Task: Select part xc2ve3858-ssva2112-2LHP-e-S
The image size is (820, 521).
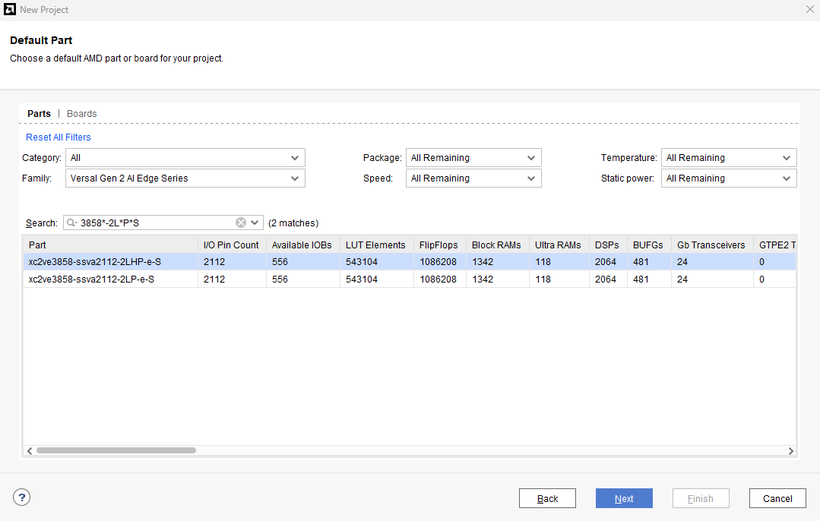Action: [x=410, y=262]
